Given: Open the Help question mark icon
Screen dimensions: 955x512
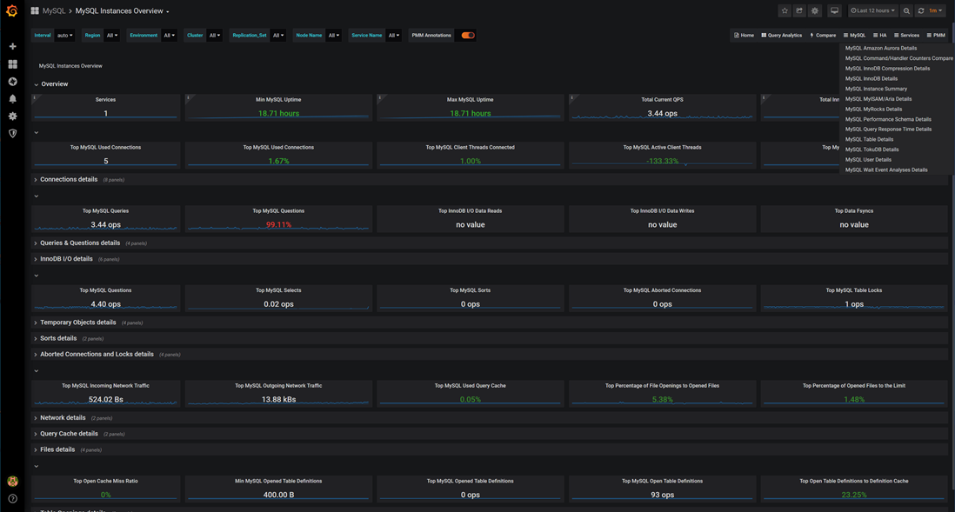Looking at the screenshot, I should tap(12, 499).
